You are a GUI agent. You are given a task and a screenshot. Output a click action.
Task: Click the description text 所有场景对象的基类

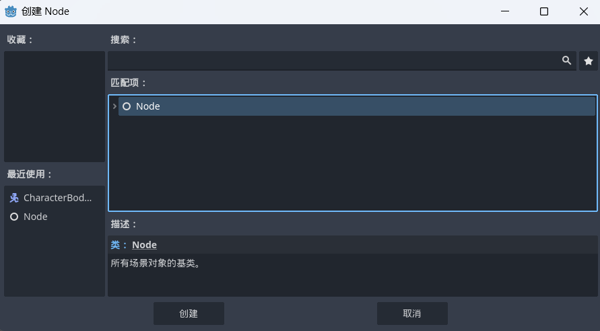[x=155, y=263]
